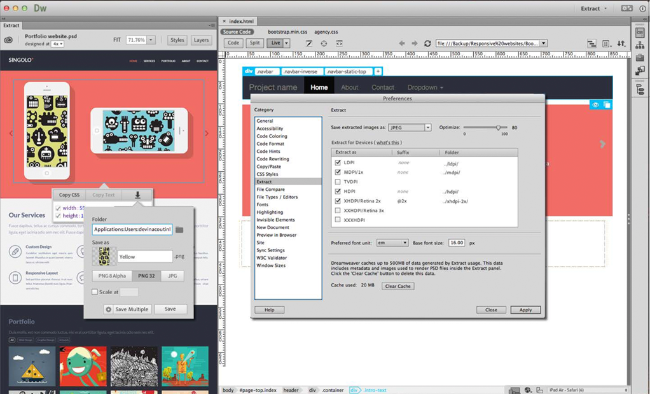Click the download asset arrow icon

[137, 195]
